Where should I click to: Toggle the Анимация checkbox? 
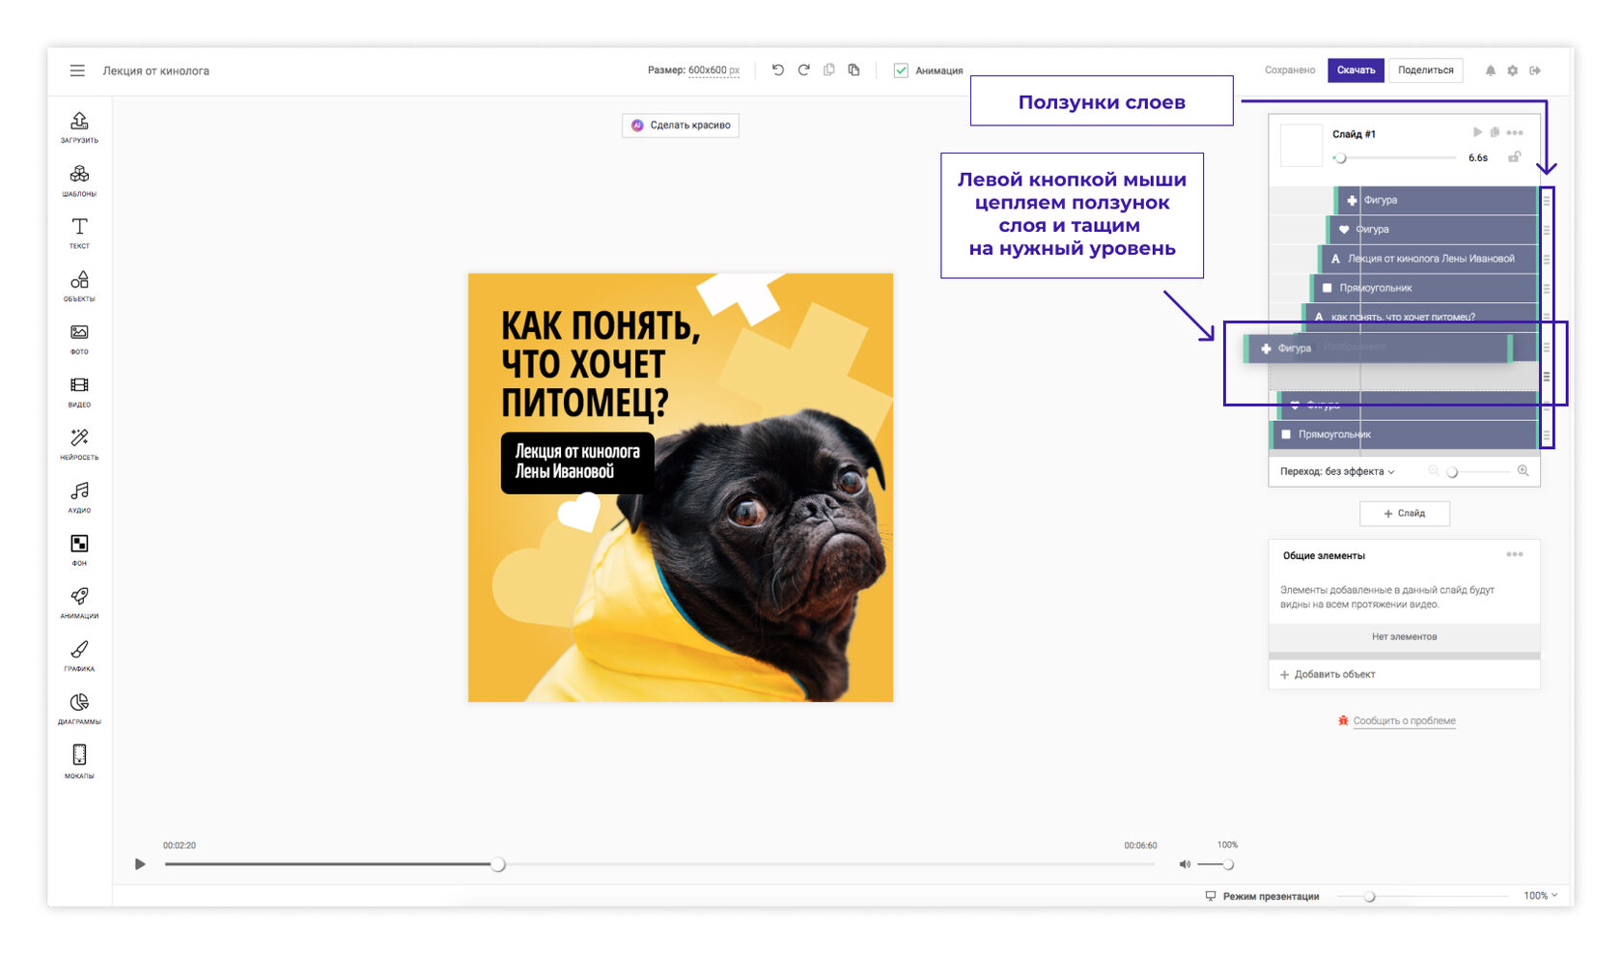[x=901, y=70]
